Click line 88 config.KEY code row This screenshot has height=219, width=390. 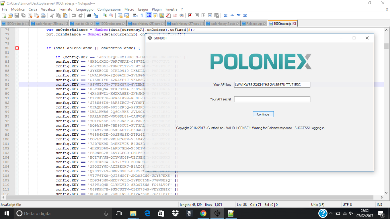click(201, 84)
